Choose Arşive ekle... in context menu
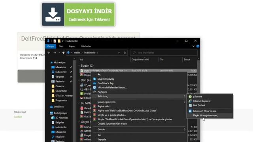This screenshot has height=142, width=253. (x=104, y=106)
